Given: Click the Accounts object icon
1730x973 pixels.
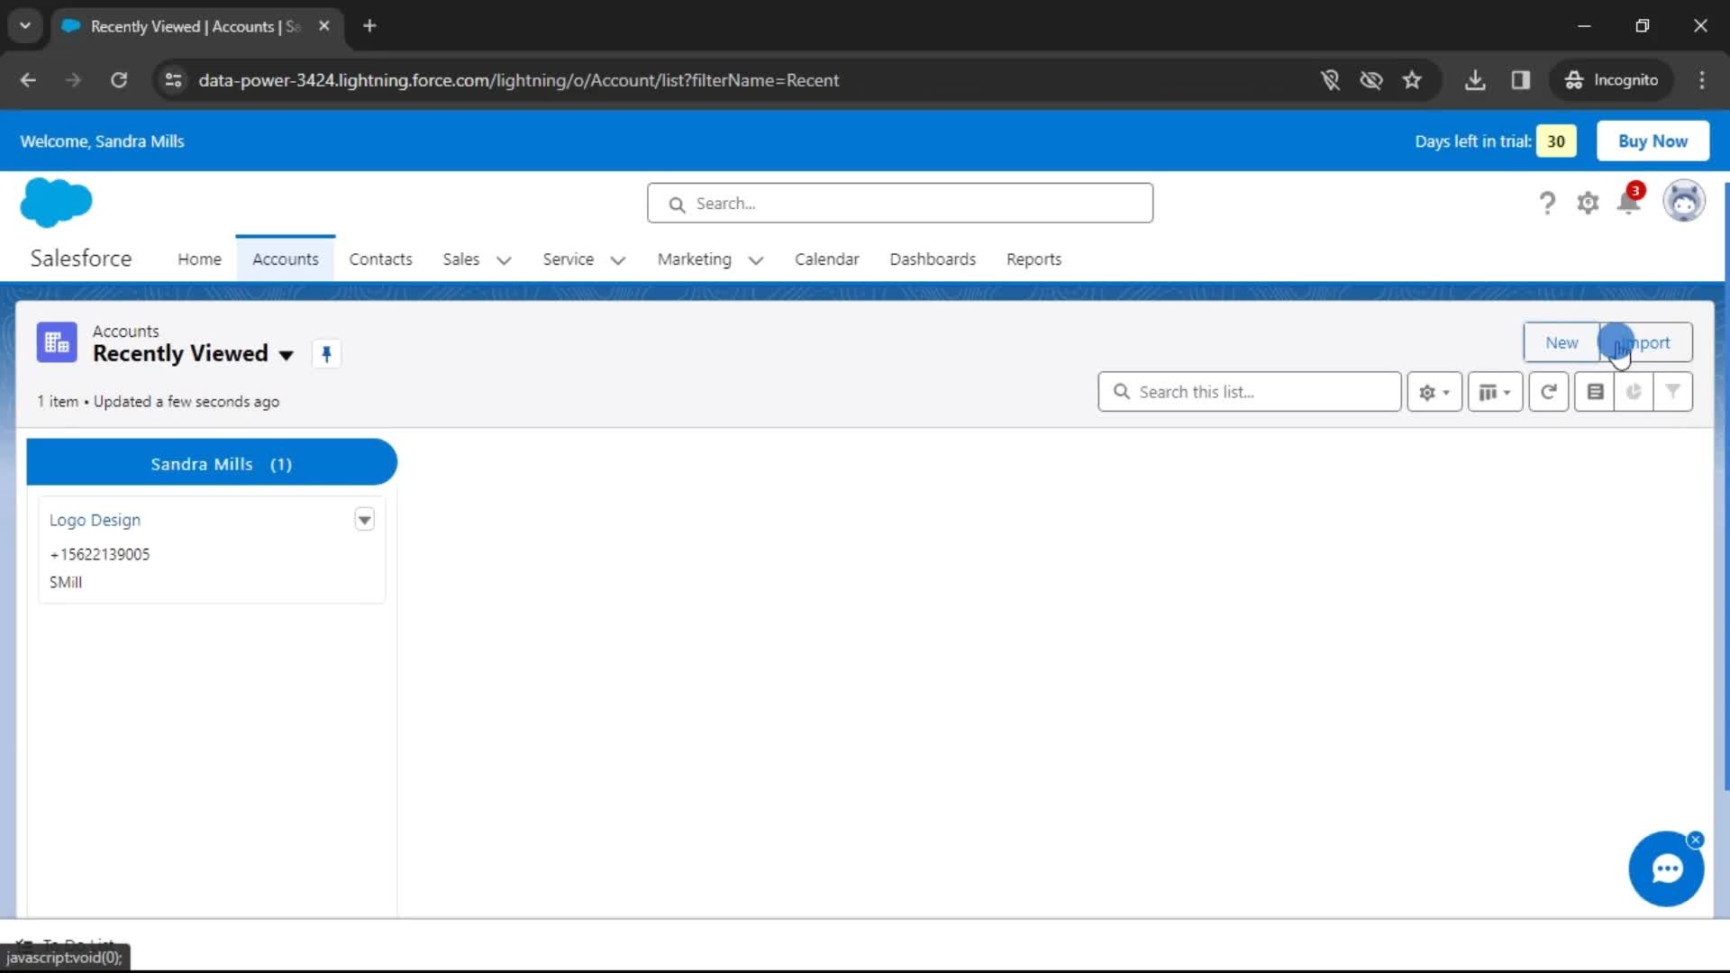Looking at the screenshot, I should click(57, 342).
